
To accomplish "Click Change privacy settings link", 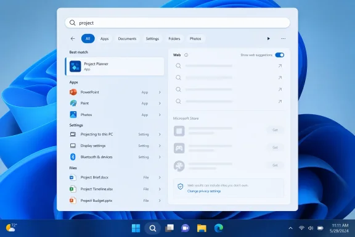I will [x=204, y=191].
